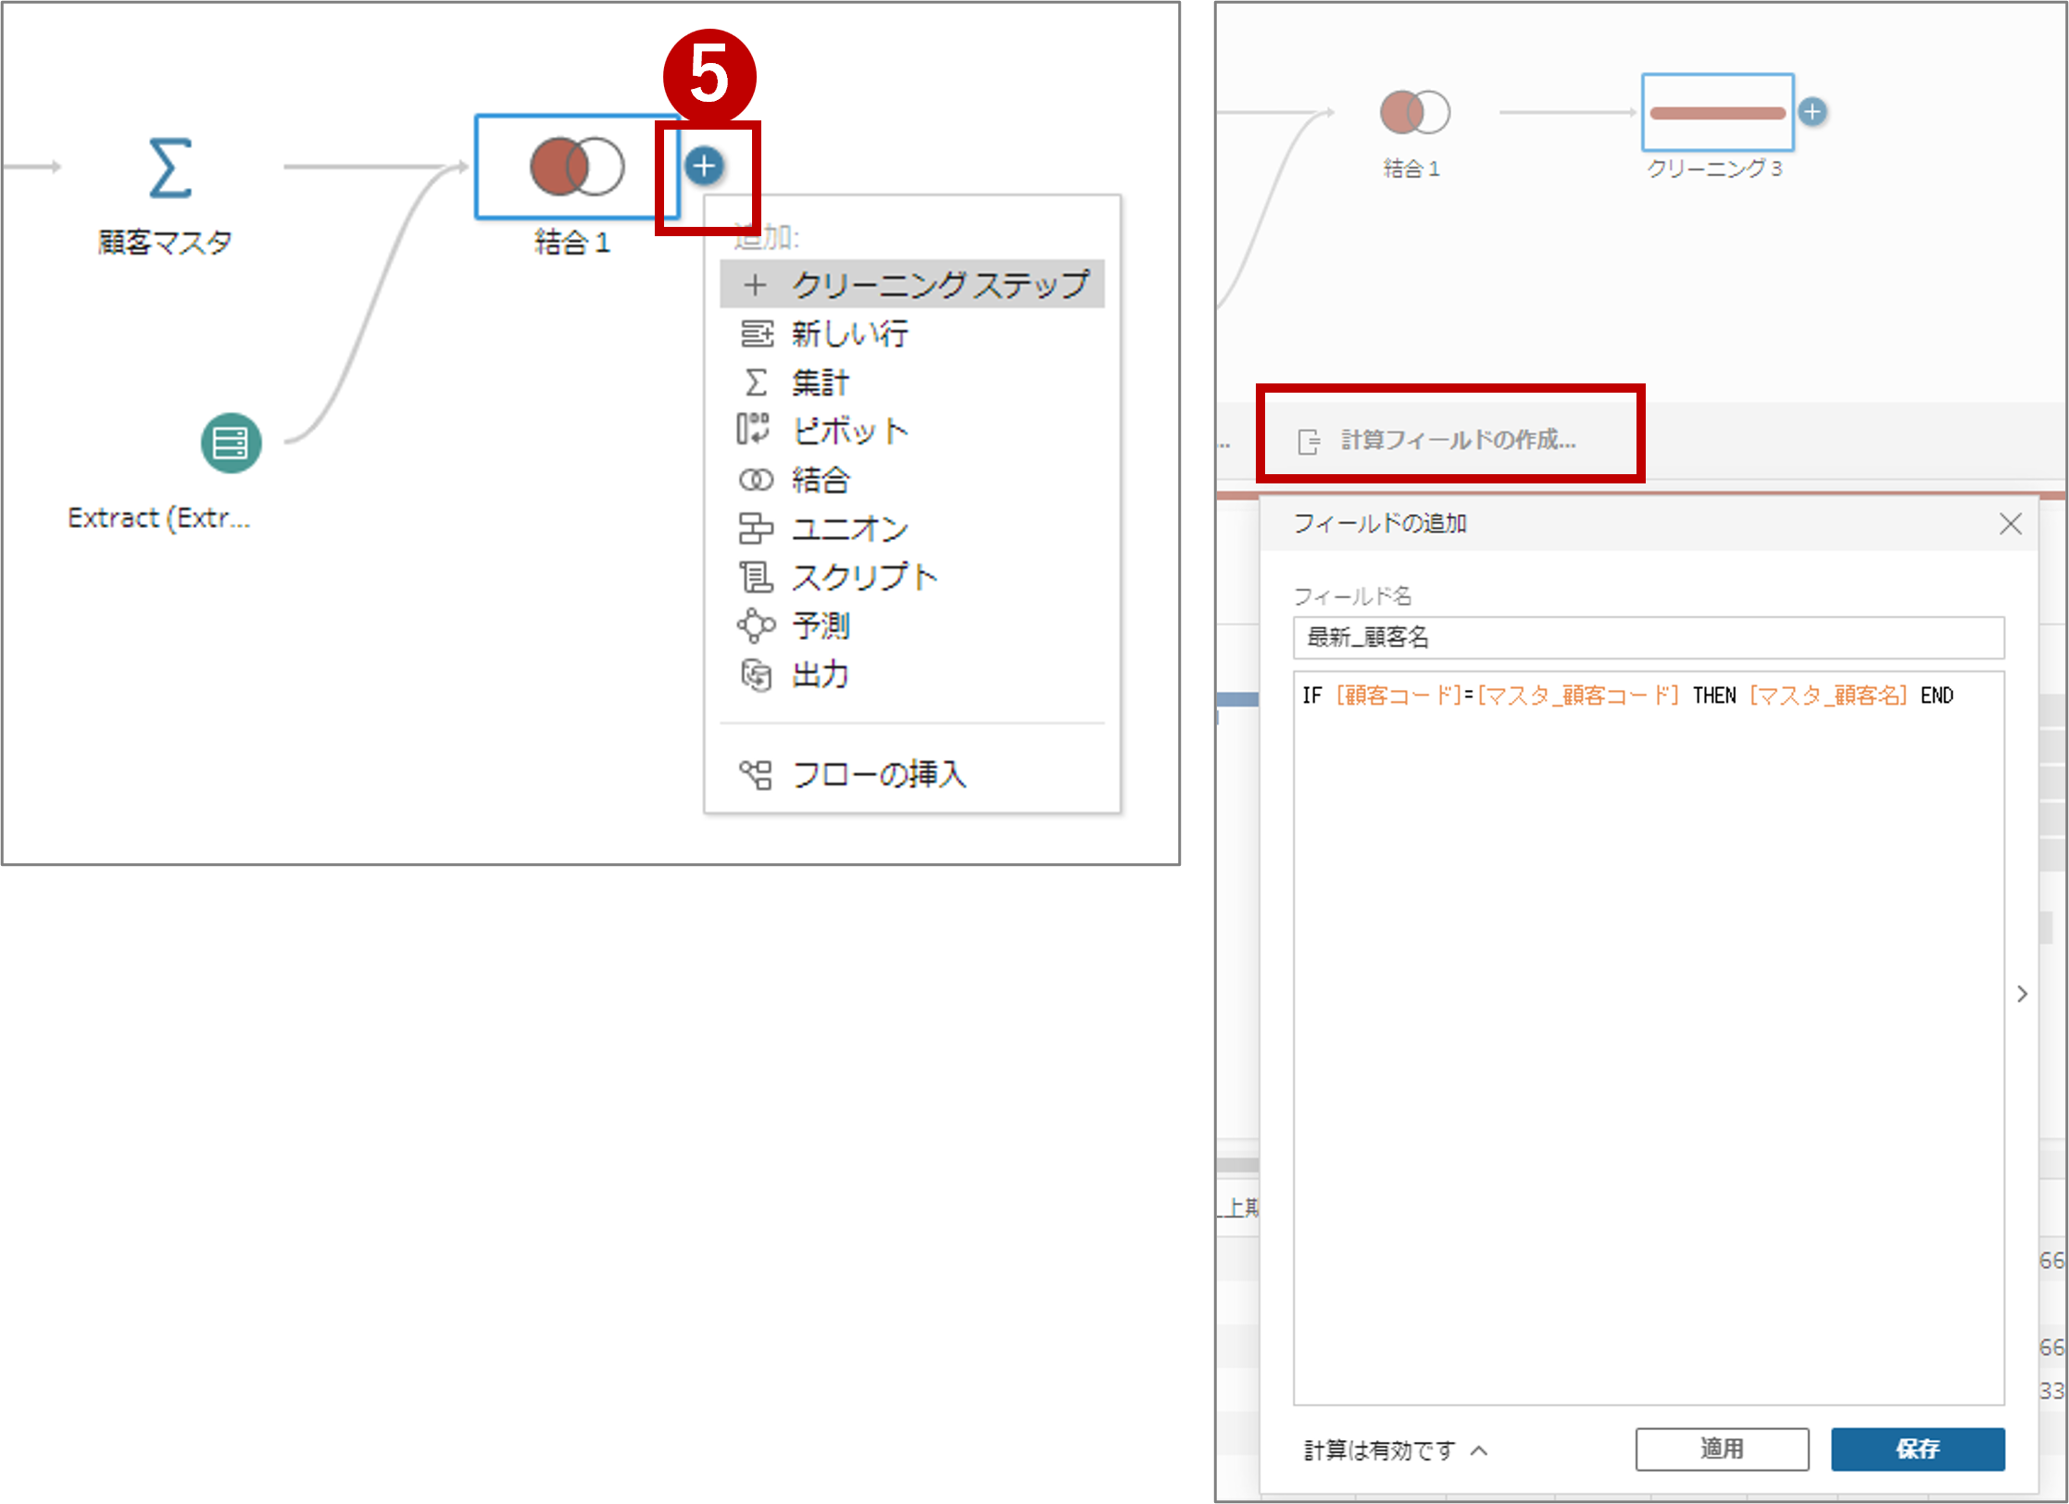The height and width of the screenshot is (1504, 2069).
Task: Click the 適用 button
Action: pyautogui.click(x=1722, y=1448)
